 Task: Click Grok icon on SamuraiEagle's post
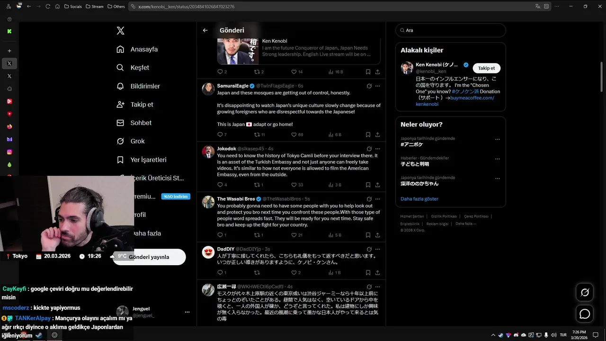(369, 86)
